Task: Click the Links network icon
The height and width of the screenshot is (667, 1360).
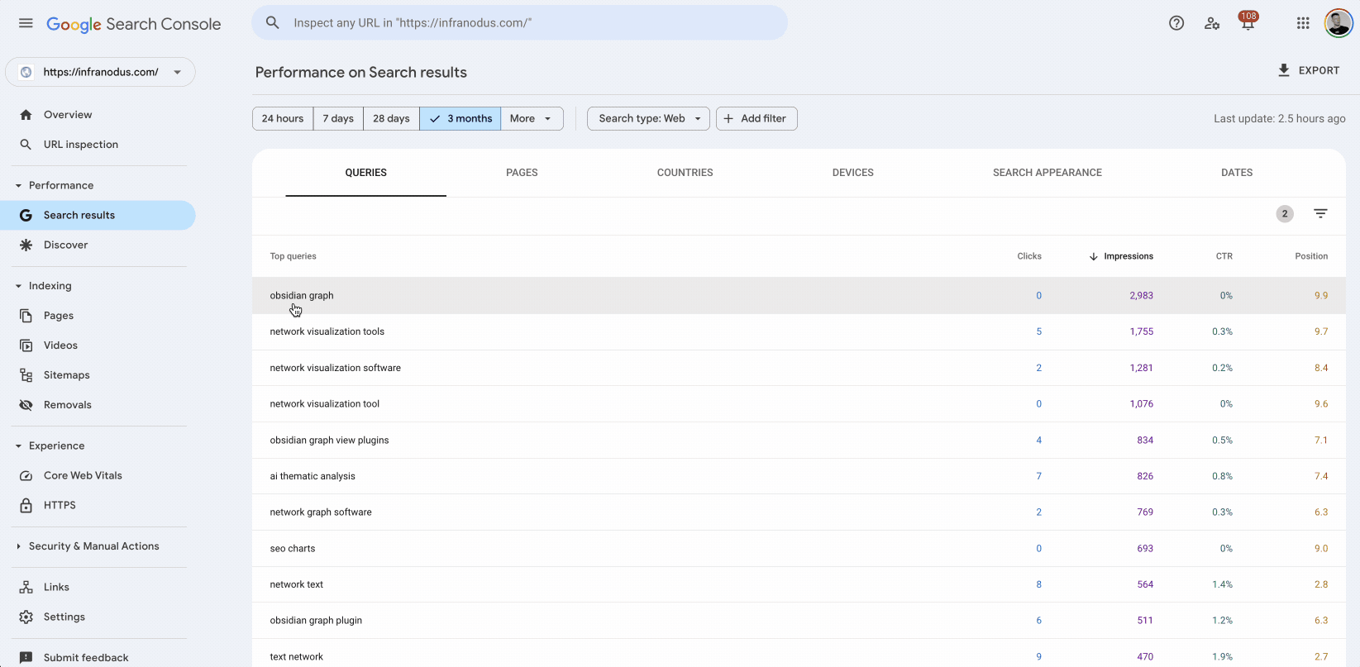Action: 26,588
